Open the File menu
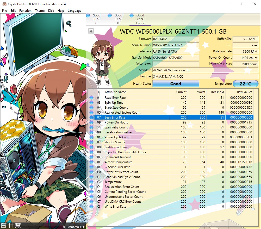Image resolution: width=261 pixels, height=229 pixels. (x=4, y=11)
